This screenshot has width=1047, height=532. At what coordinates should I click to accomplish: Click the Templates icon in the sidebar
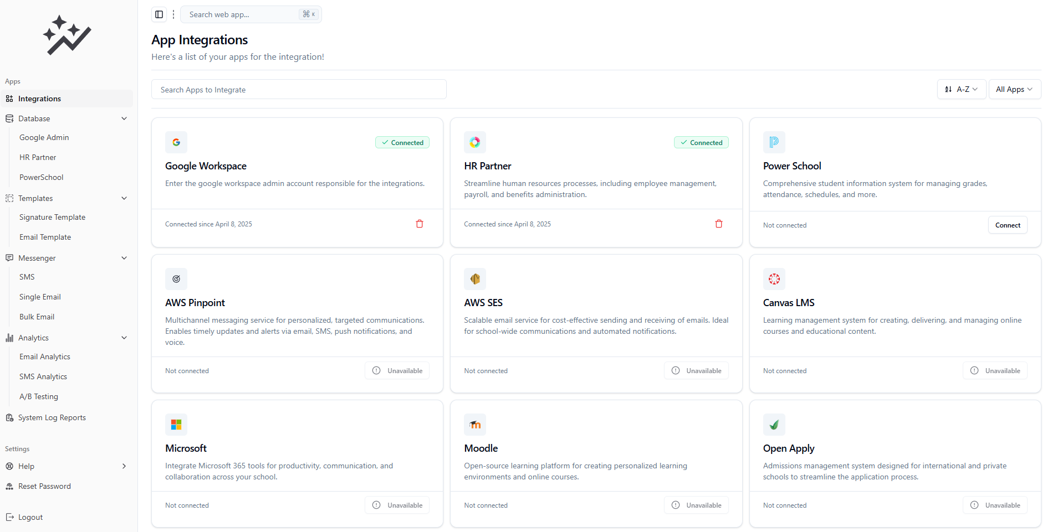pyautogui.click(x=9, y=198)
